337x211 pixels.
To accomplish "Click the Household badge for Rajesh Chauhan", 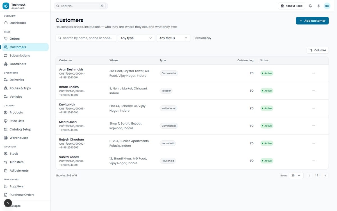I will click(x=168, y=143).
